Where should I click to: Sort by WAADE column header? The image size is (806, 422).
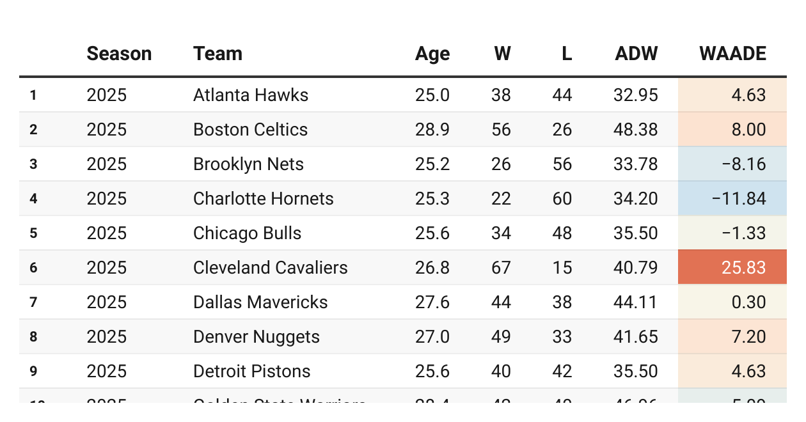732,54
